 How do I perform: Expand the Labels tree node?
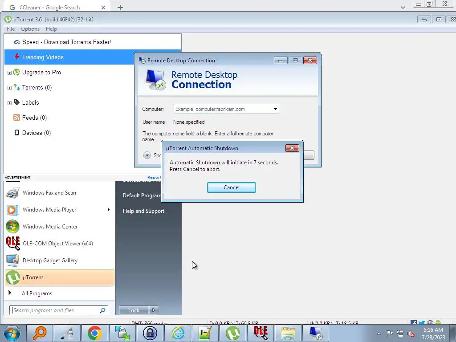[9, 103]
